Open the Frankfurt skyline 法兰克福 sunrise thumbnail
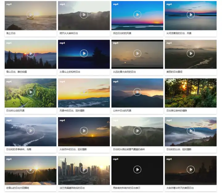The image size is (222, 194). pyautogui.click(x=84, y=170)
